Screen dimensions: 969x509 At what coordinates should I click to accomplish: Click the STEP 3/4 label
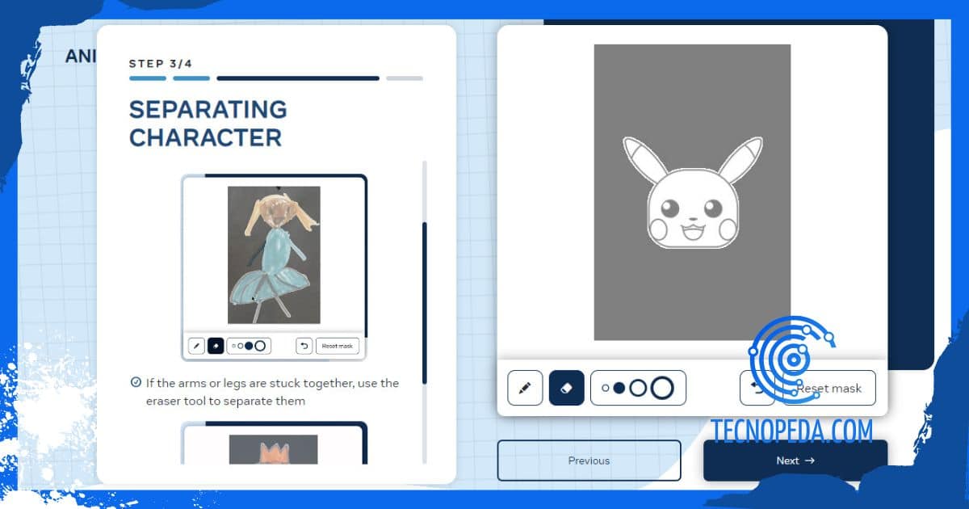(161, 63)
